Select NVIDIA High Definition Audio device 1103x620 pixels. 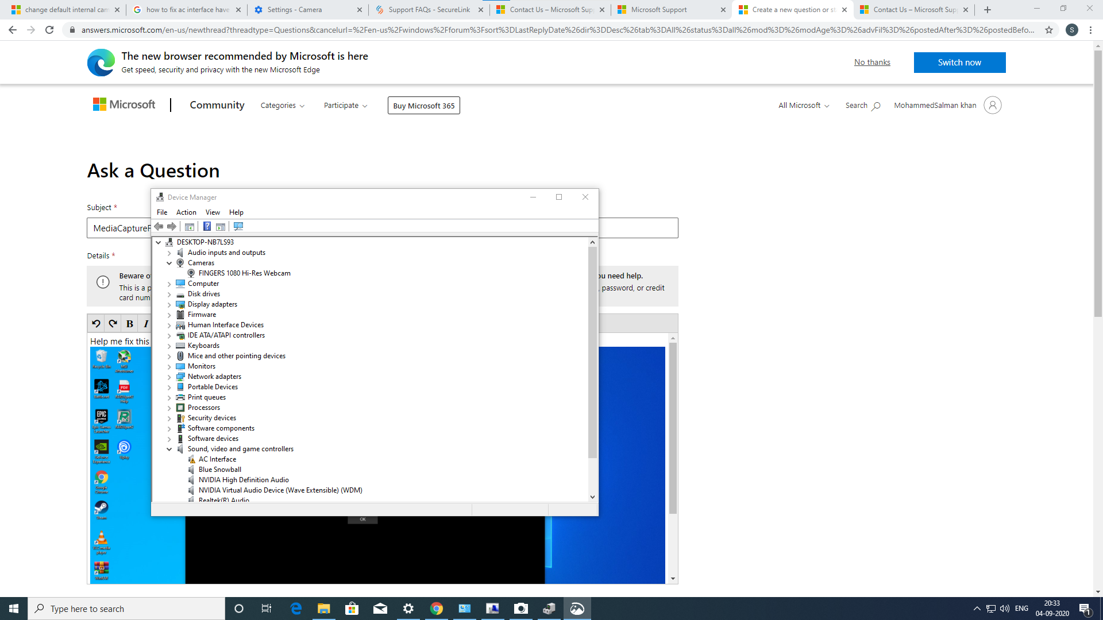(244, 480)
